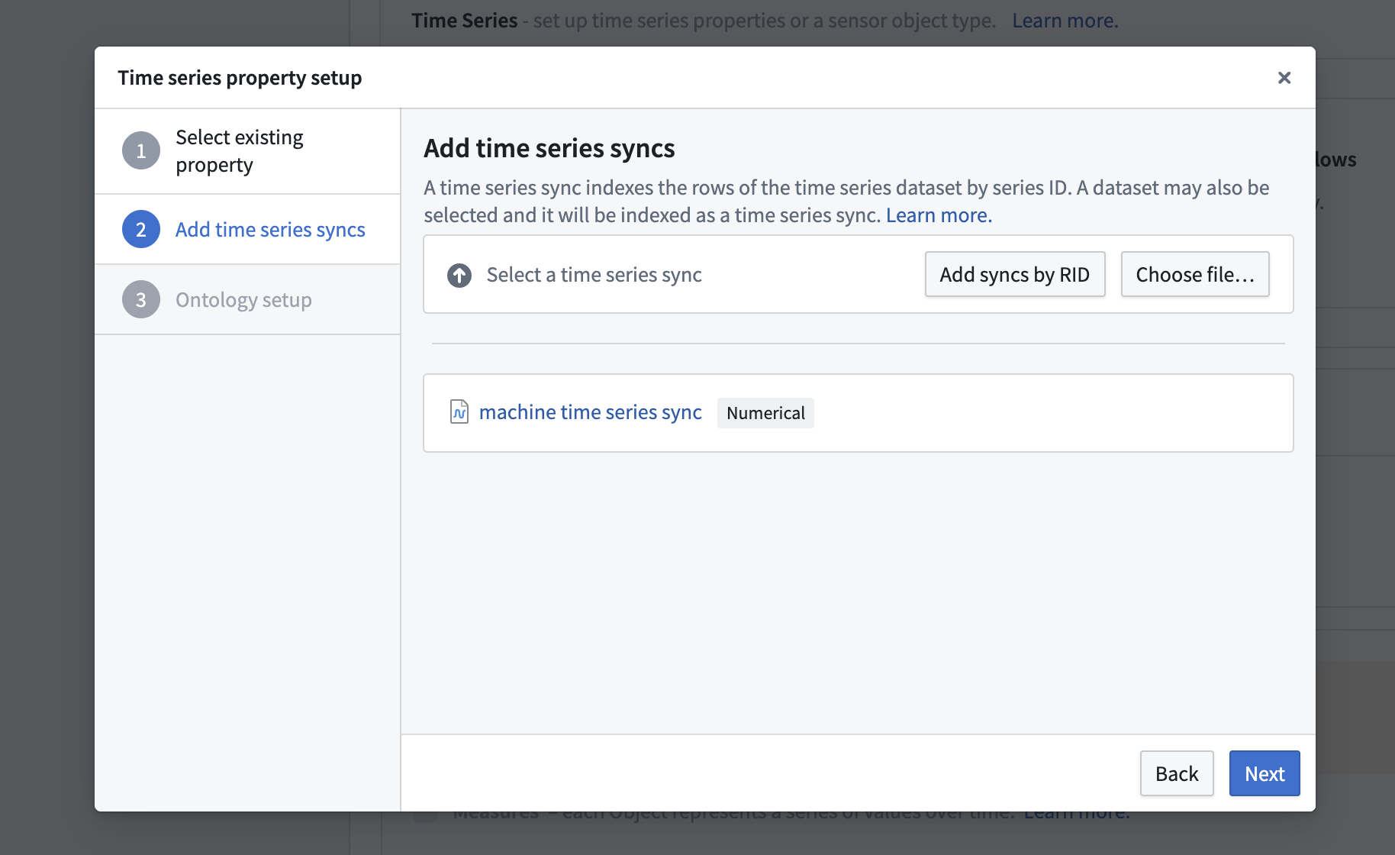Close the Time series property setup dialog
Image resolution: width=1395 pixels, height=855 pixels.
tap(1284, 78)
